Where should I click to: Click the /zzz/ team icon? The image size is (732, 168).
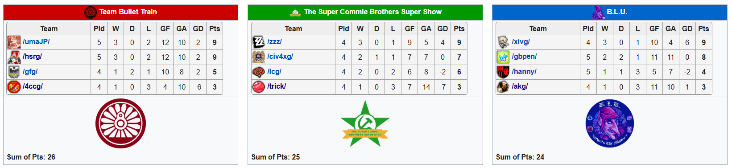coord(259,42)
